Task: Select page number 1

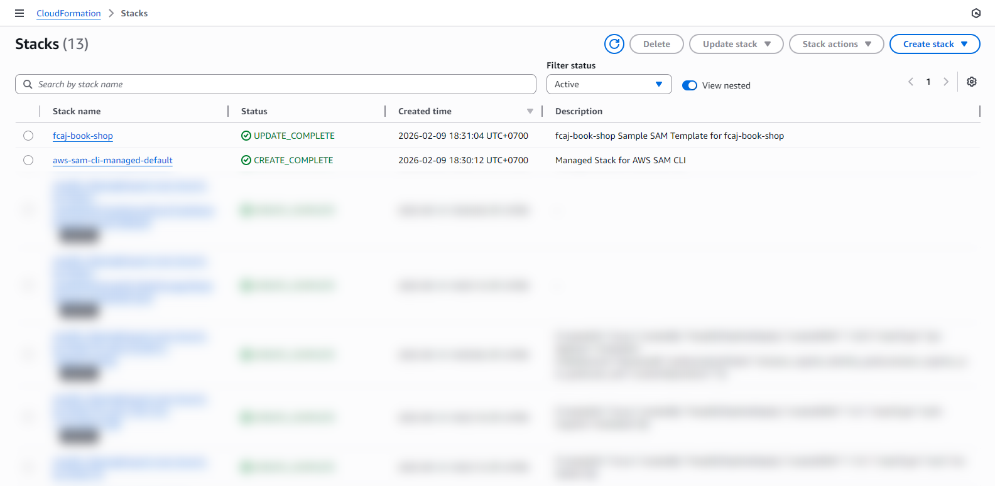Action: pyautogui.click(x=928, y=82)
